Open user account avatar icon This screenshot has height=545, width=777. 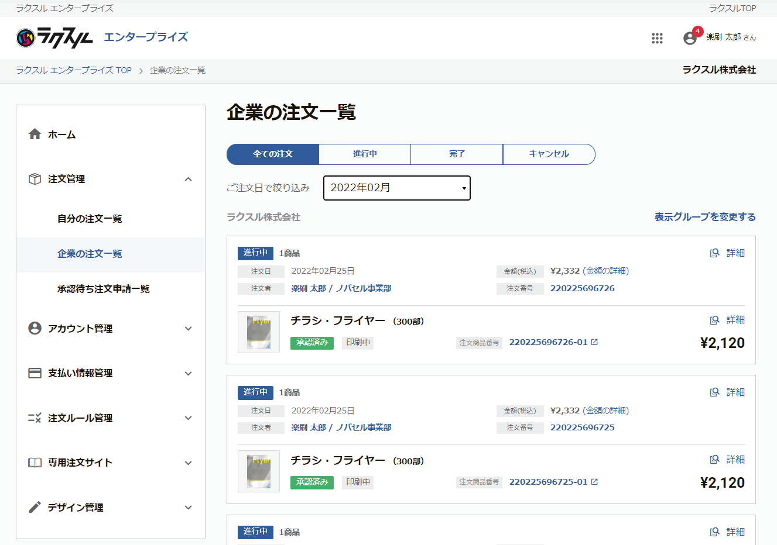point(690,38)
